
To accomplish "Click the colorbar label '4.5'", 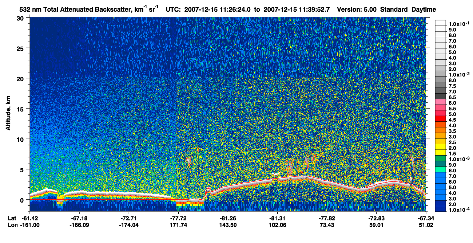I will coord(453,119).
